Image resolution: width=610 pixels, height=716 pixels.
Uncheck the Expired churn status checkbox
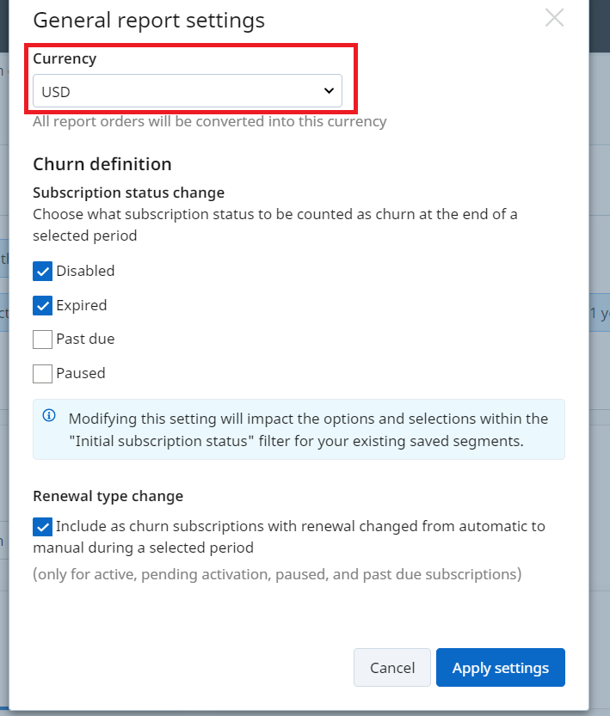(x=42, y=305)
